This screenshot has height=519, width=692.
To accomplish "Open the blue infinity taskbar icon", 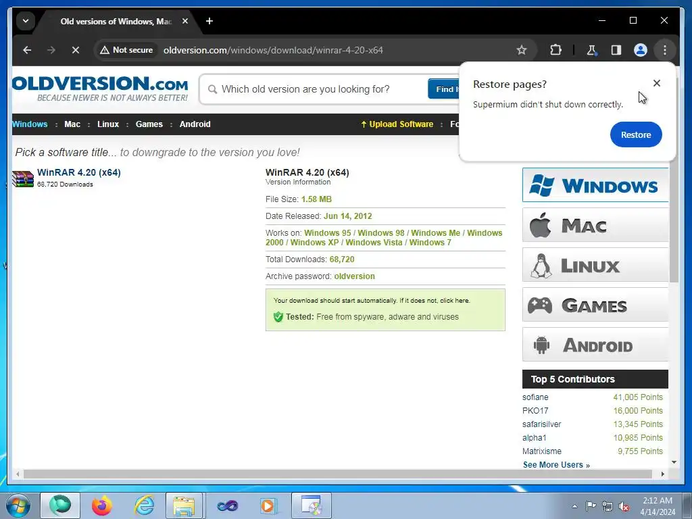I will coord(228,505).
